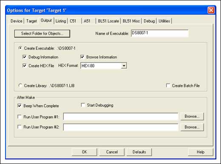Screen dimensions: 221x164
Task: Select Create Library radio button
Action: coord(20,86)
